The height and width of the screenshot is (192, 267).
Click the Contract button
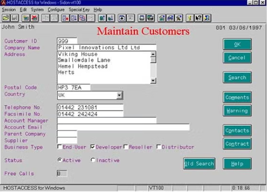coord(237,143)
